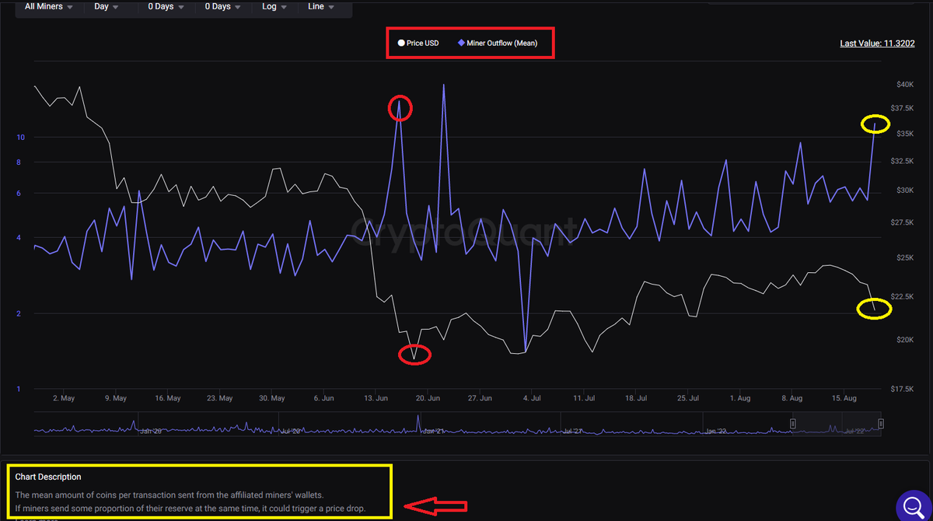
Task: Click the "11. Jul" date label
Action: [x=584, y=398]
